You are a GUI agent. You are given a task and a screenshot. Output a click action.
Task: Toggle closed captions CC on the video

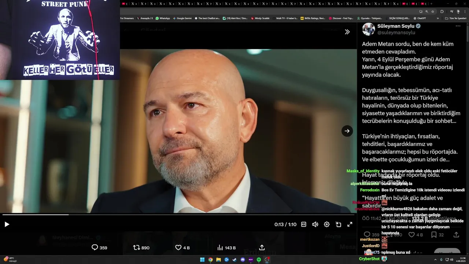pyautogui.click(x=303, y=224)
